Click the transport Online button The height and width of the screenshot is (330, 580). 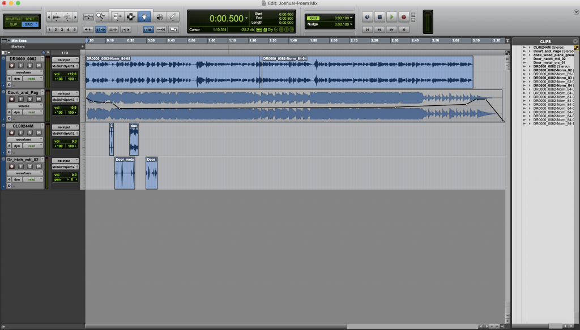pyautogui.click(x=367, y=17)
